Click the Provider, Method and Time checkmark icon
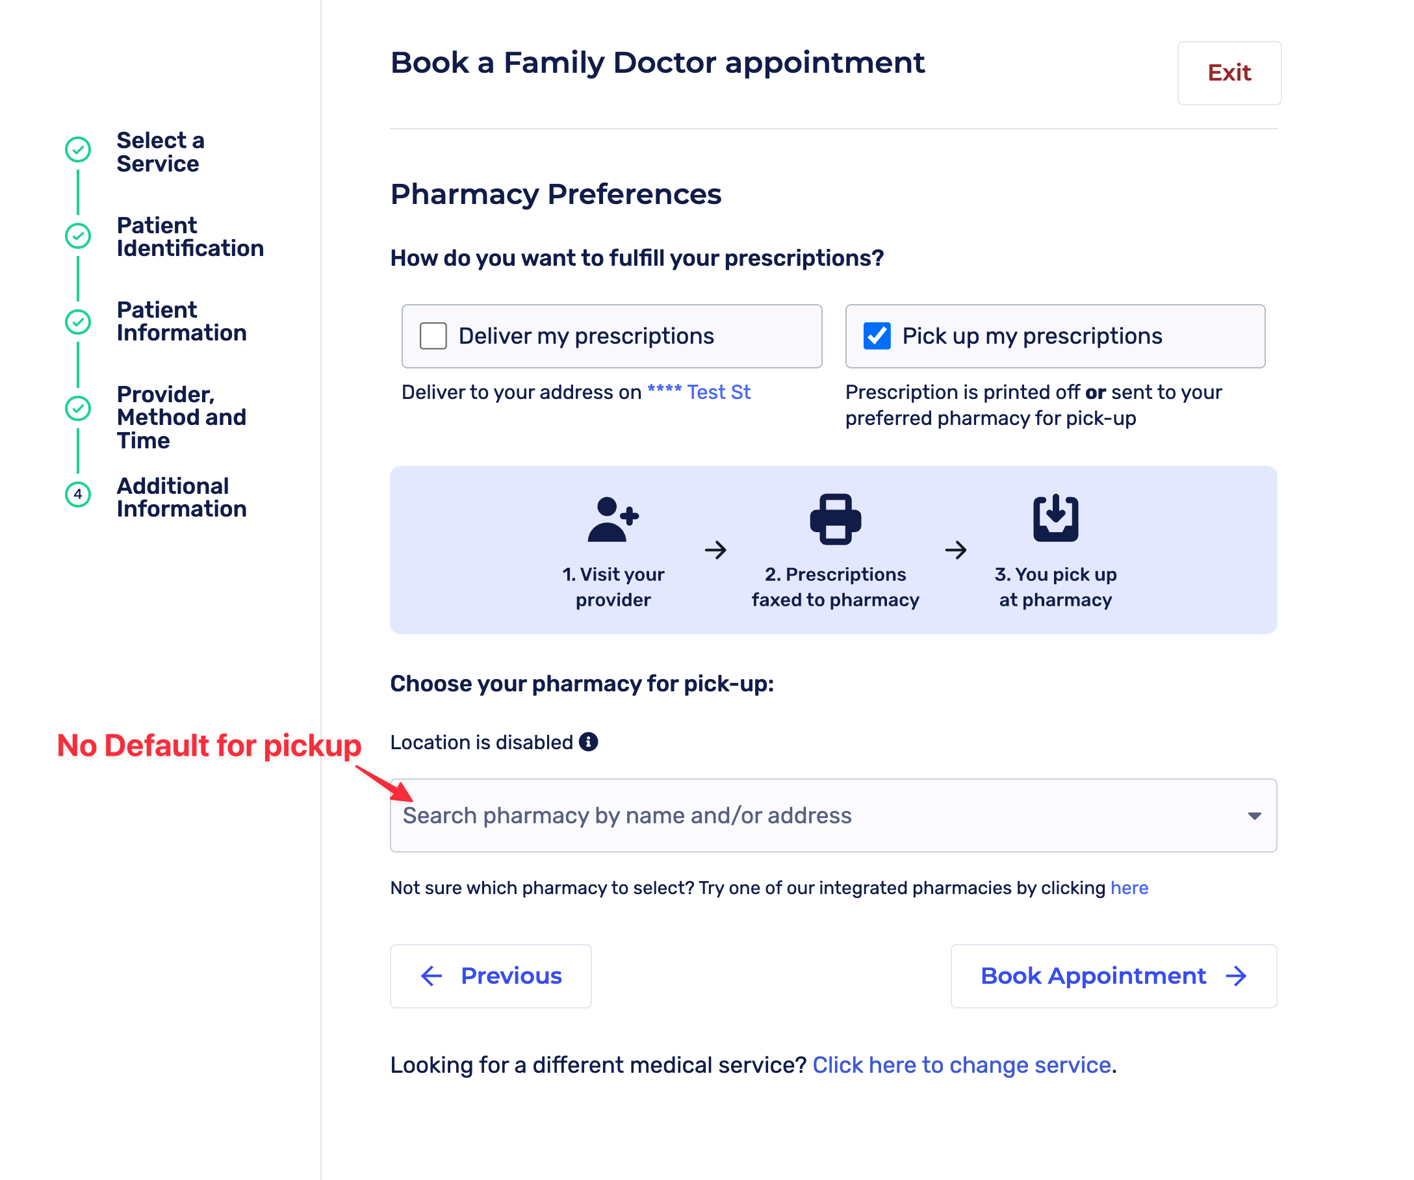The image size is (1414, 1180). pos(78,408)
